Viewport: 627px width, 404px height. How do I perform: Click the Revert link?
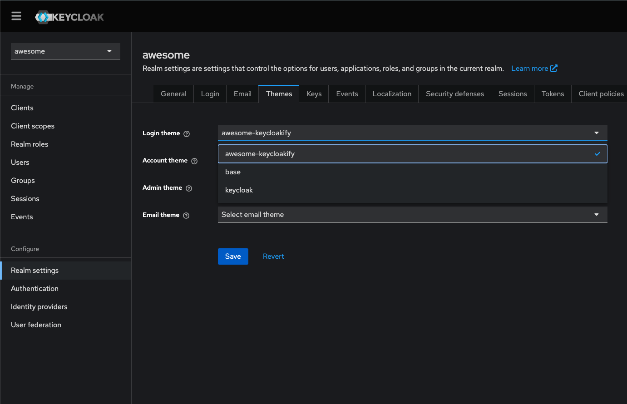pos(273,256)
